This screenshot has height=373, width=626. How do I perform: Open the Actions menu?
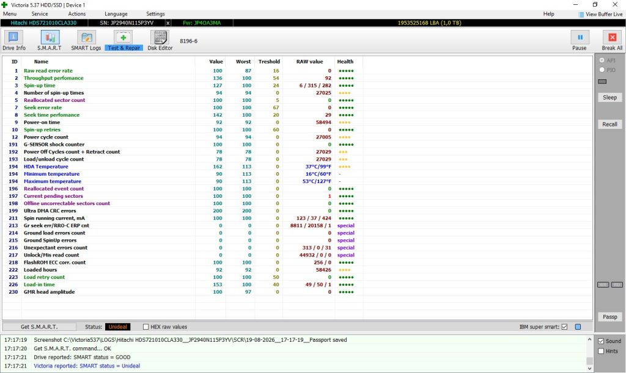(76, 14)
